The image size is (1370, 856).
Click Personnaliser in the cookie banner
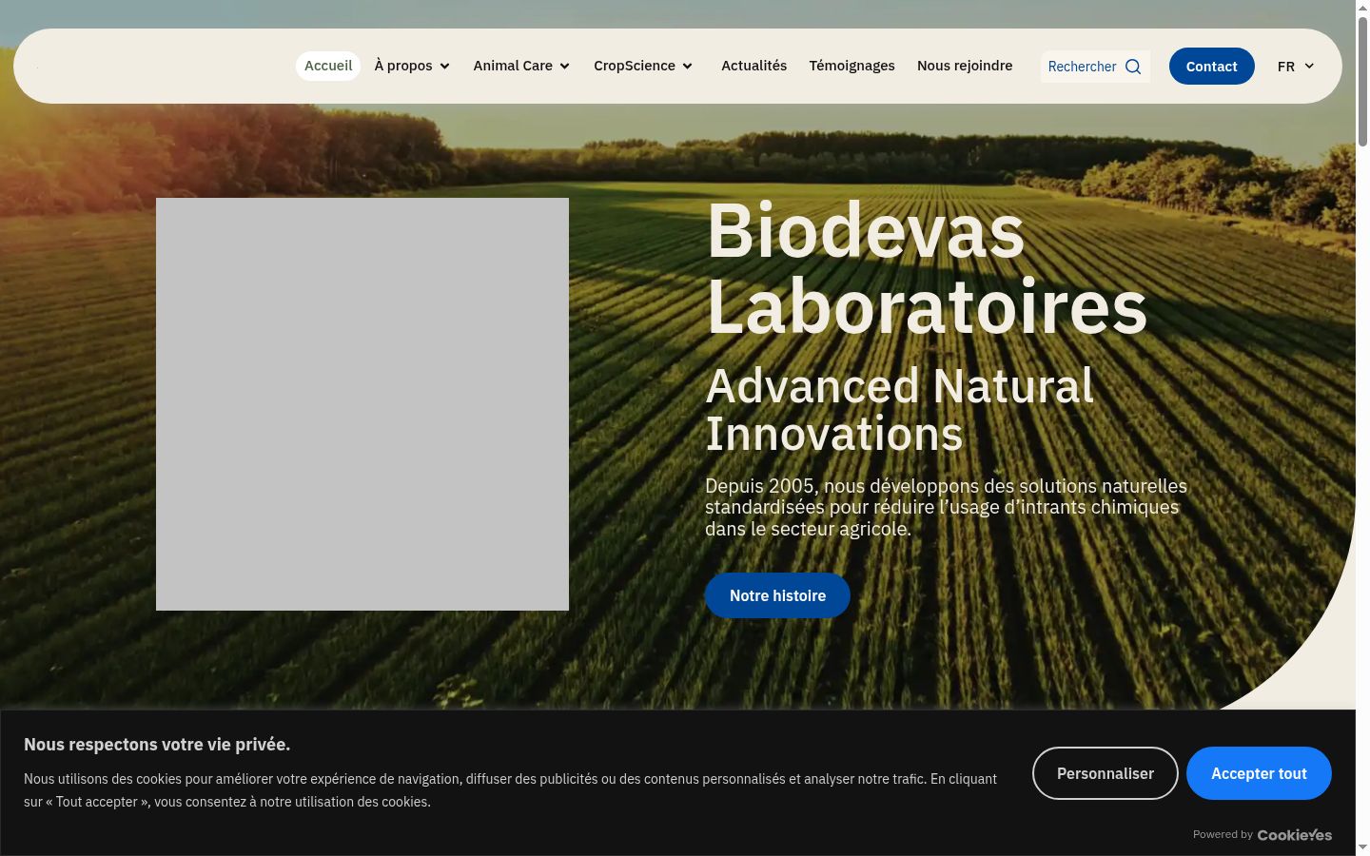pyautogui.click(x=1106, y=773)
